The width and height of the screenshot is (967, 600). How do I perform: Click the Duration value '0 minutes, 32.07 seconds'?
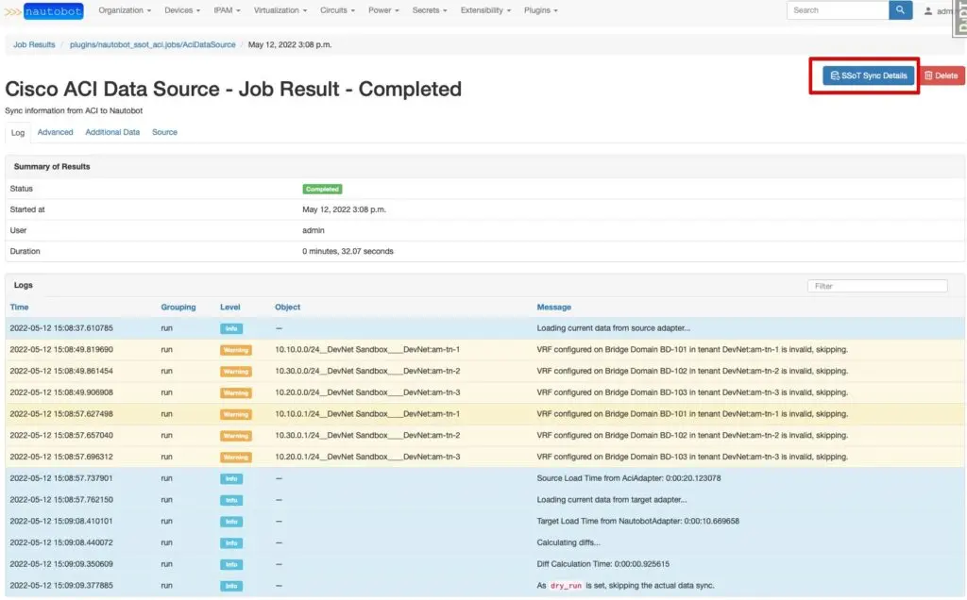pos(348,251)
